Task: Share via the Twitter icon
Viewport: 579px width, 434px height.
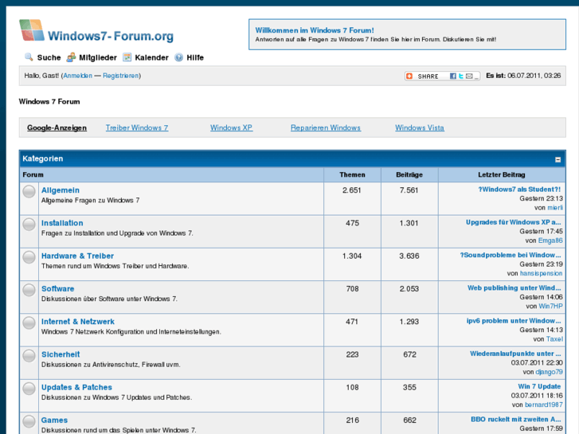Action: (x=461, y=76)
